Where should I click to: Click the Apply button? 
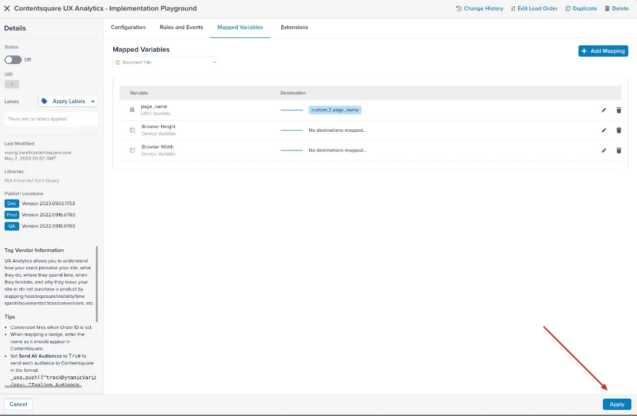[616, 404]
